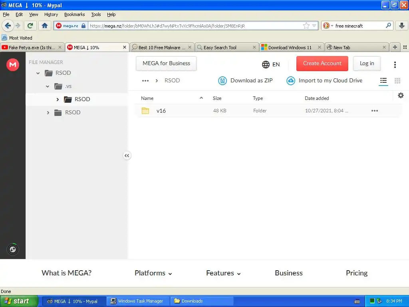Open a new tab with plus button
The width and height of the screenshot is (409, 307).
[395, 47]
